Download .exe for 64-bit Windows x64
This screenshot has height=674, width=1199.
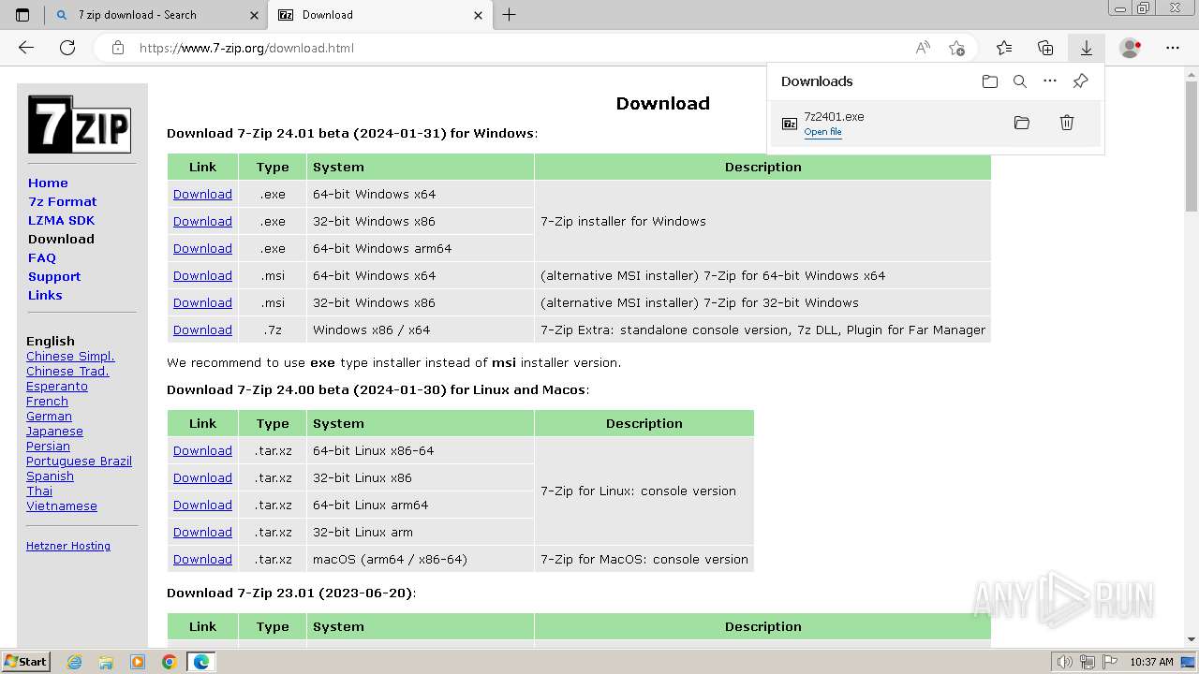202,194
